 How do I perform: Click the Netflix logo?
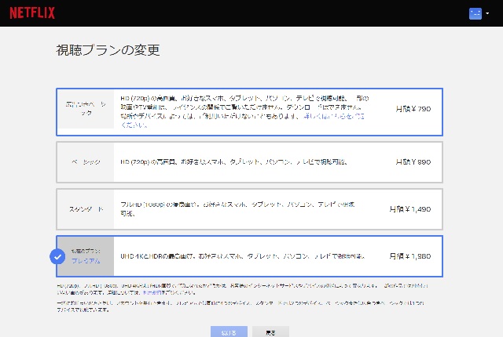(x=32, y=13)
